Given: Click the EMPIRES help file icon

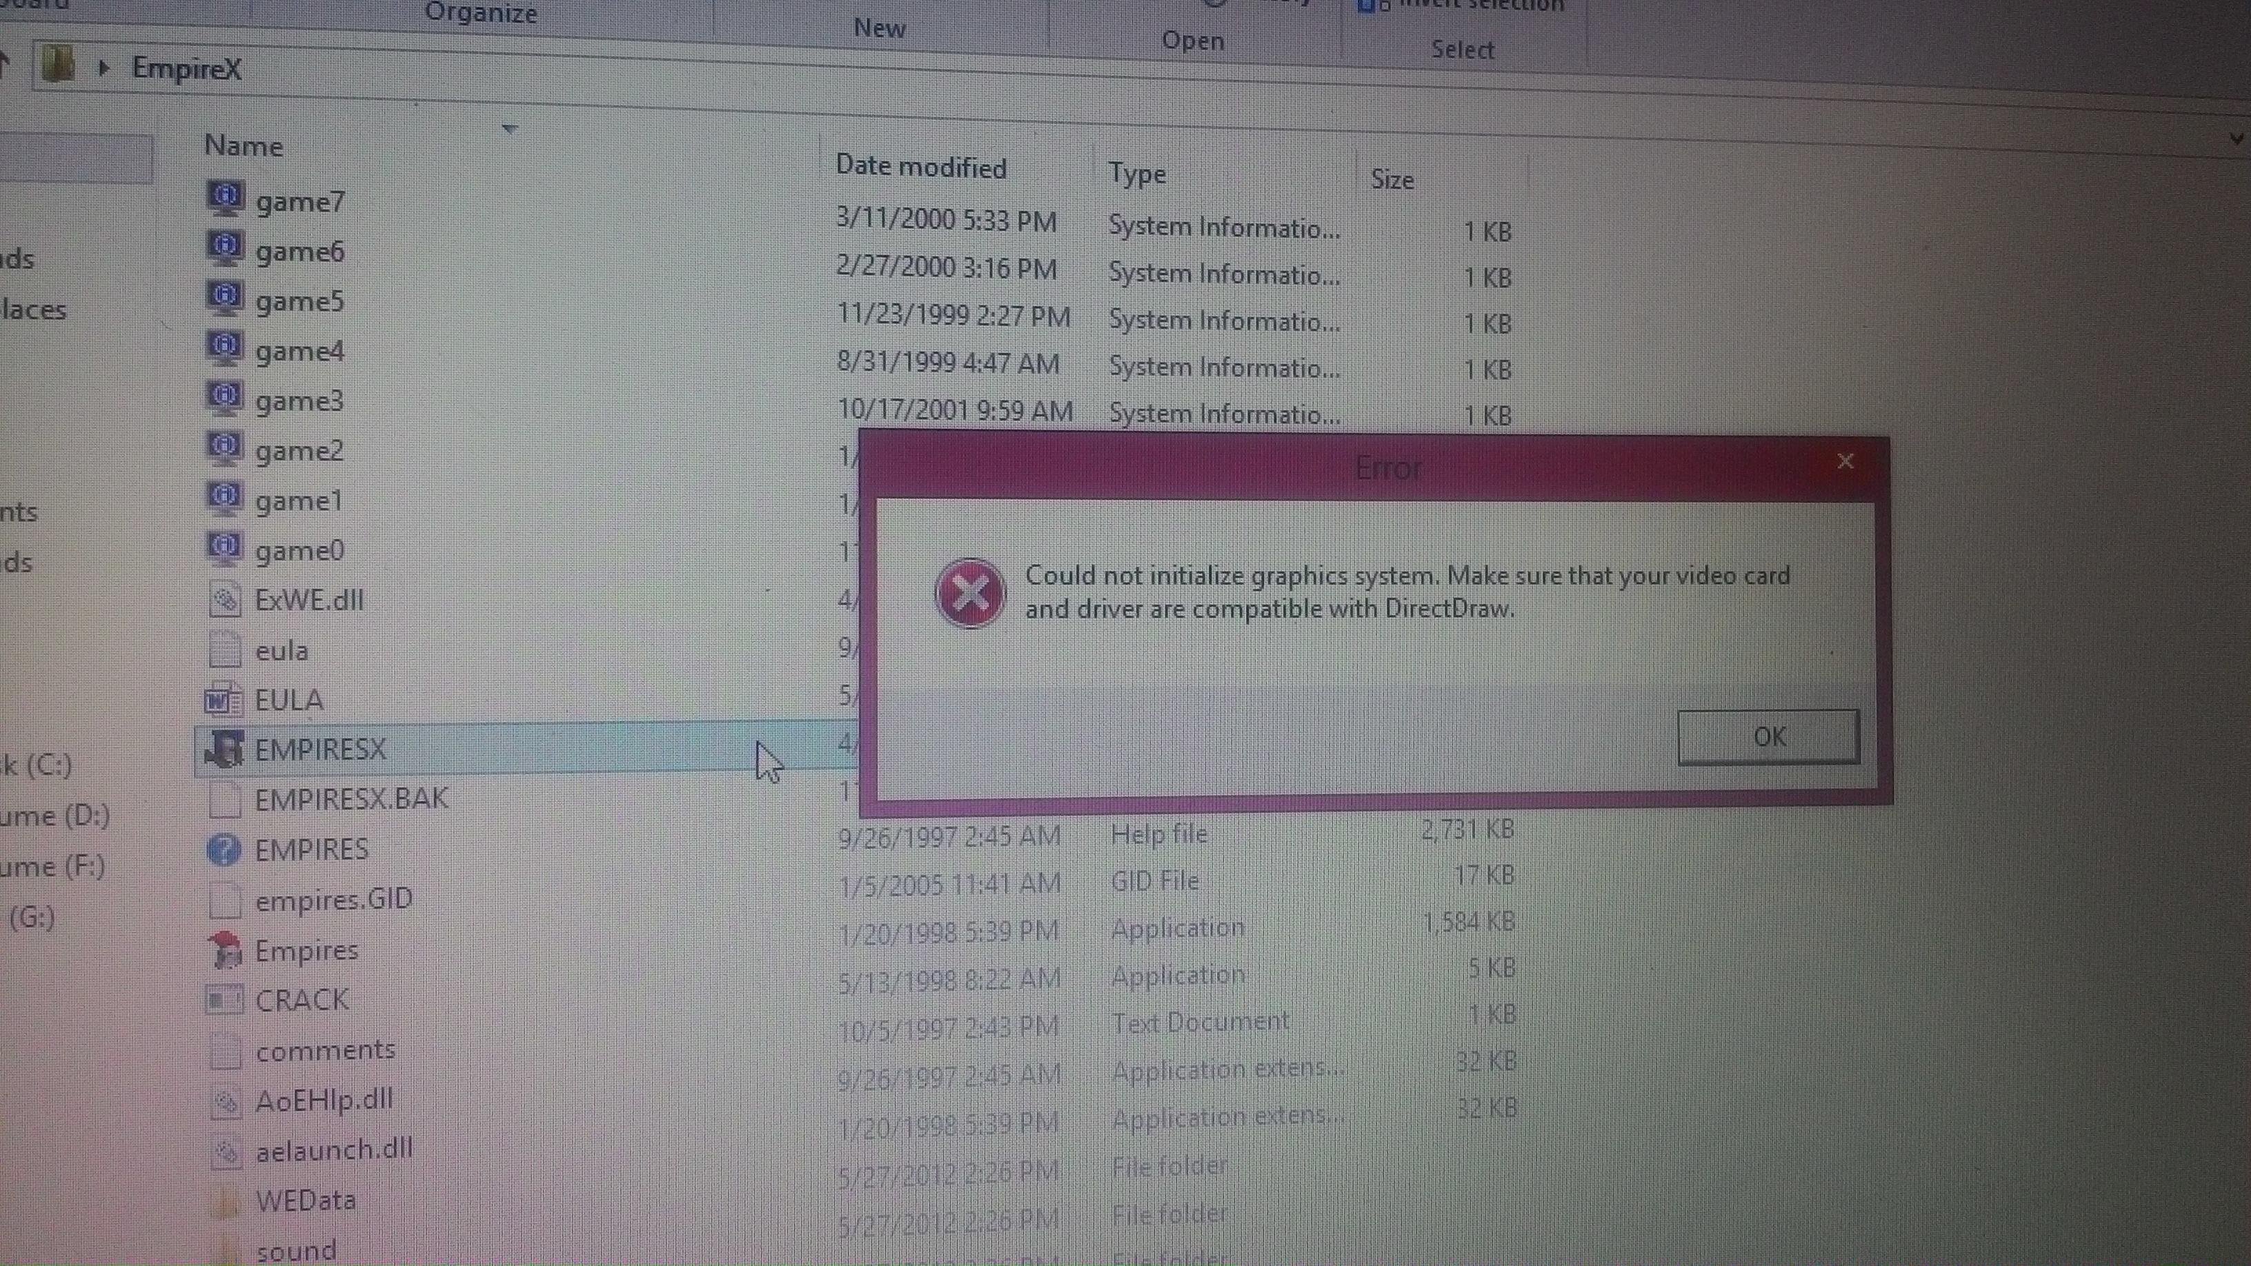Looking at the screenshot, I should [x=225, y=850].
